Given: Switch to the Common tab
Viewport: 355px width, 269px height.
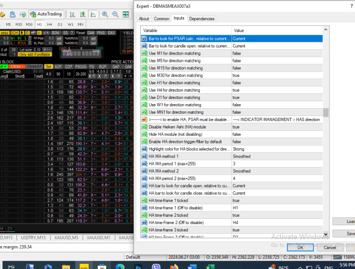Looking at the screenshot, I should [161, 19].
